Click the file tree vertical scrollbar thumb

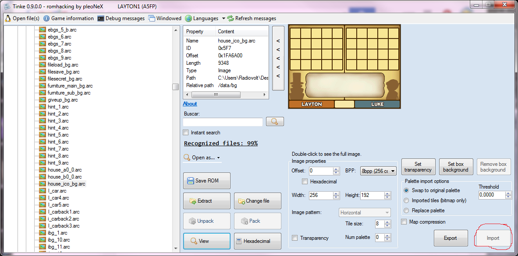click(176, 87)
